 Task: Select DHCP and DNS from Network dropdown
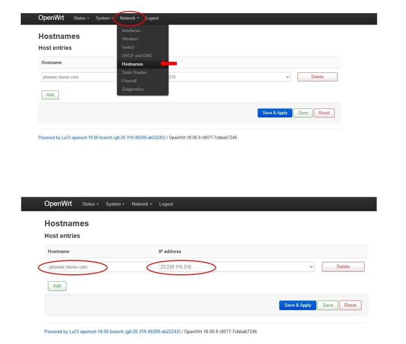coord(137,56)
